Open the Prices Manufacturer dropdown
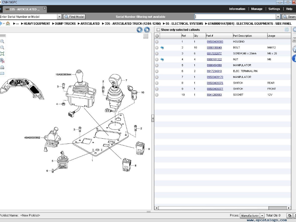 pyautogui.click(x=262, y=215)
